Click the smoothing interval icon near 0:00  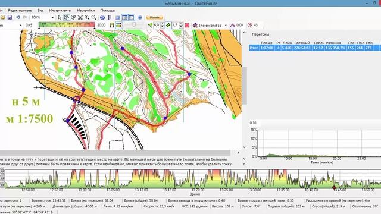pyautogui.click(x=233, y=25)
